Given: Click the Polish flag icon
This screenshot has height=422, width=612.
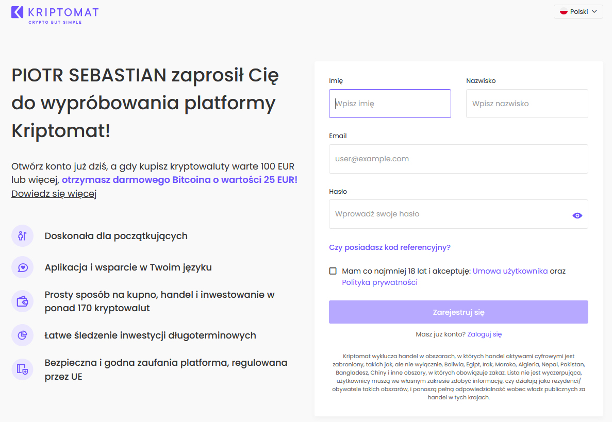Looking at the screenshot, I should tap(564, 12).
